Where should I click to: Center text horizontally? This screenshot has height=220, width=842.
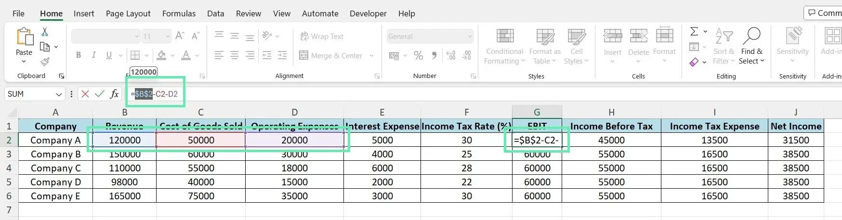point(235,55)
